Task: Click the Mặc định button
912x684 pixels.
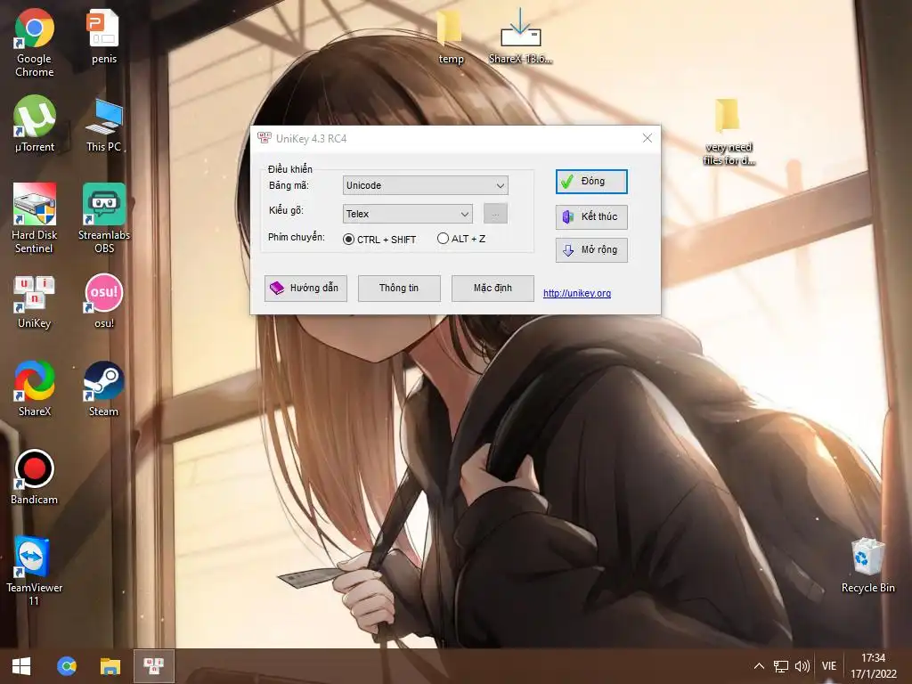Action: coord(493,289)
